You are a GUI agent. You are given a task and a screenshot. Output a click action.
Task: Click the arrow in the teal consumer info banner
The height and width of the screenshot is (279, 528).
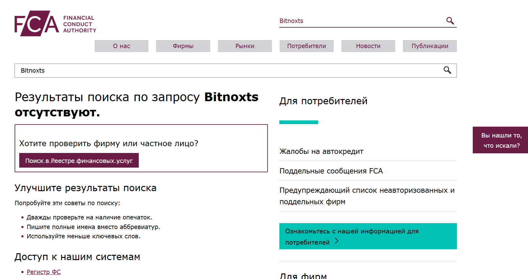336,241
